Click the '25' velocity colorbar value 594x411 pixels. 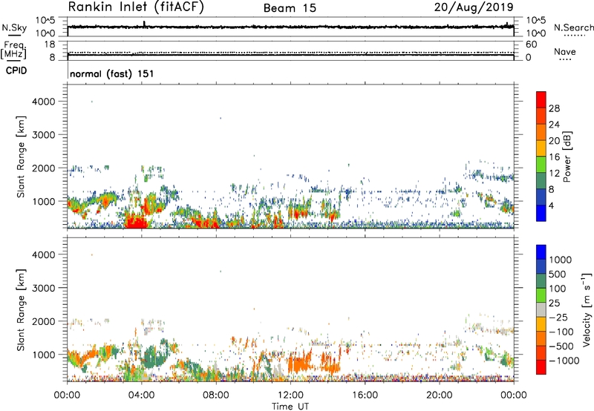555,303
